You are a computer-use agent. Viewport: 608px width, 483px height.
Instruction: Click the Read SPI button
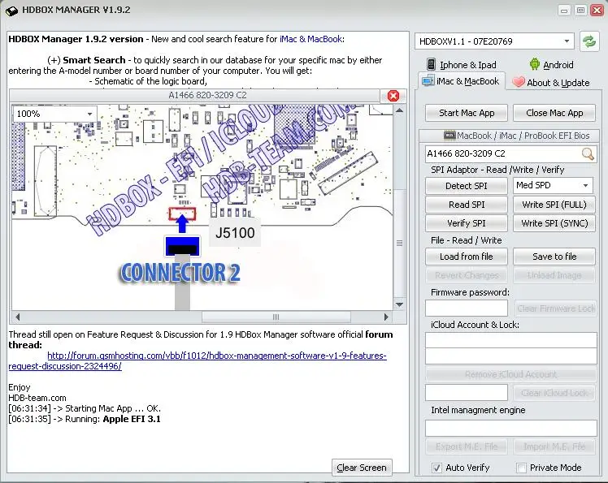[467, 205]
